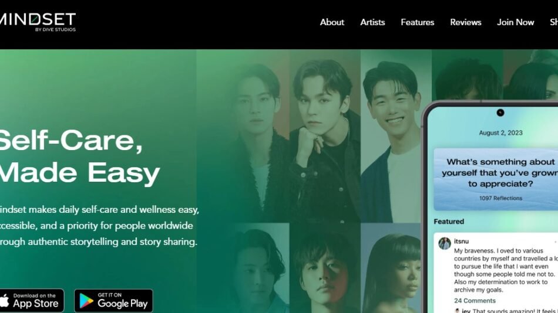This screenshot has width=558, height=313.
Task: Open the About menu item
Action: pyautogui.click(x=332, y=22)
